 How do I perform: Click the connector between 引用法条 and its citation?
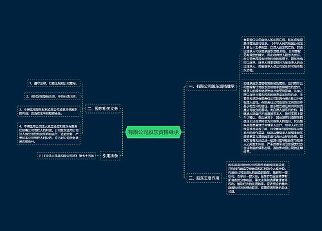[x=98, y=156]
